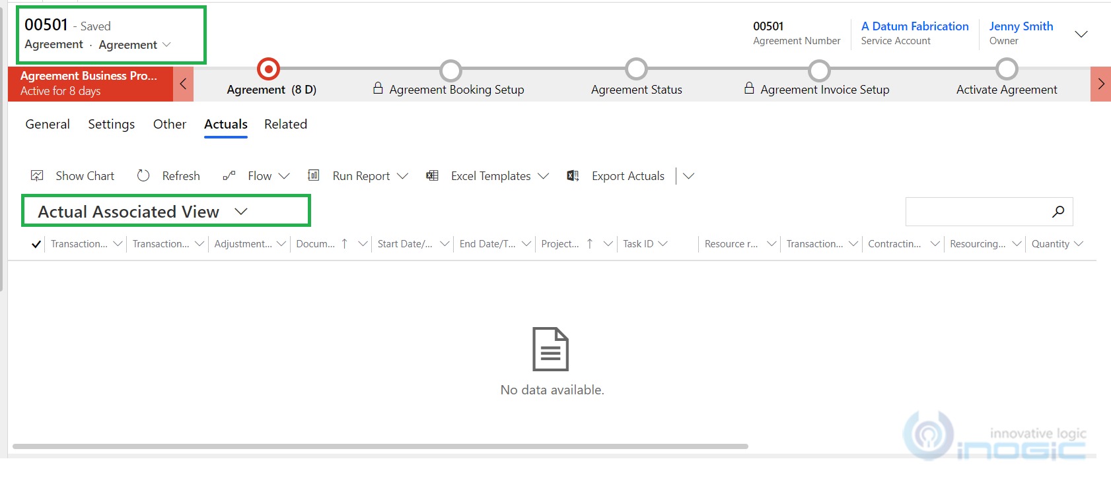Open the End Date column filter chevron
This screenshot has width=1111, height=486.
click(x=526, y=244)
